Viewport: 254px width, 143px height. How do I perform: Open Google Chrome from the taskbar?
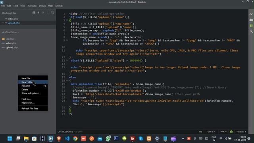click(75, 139)
